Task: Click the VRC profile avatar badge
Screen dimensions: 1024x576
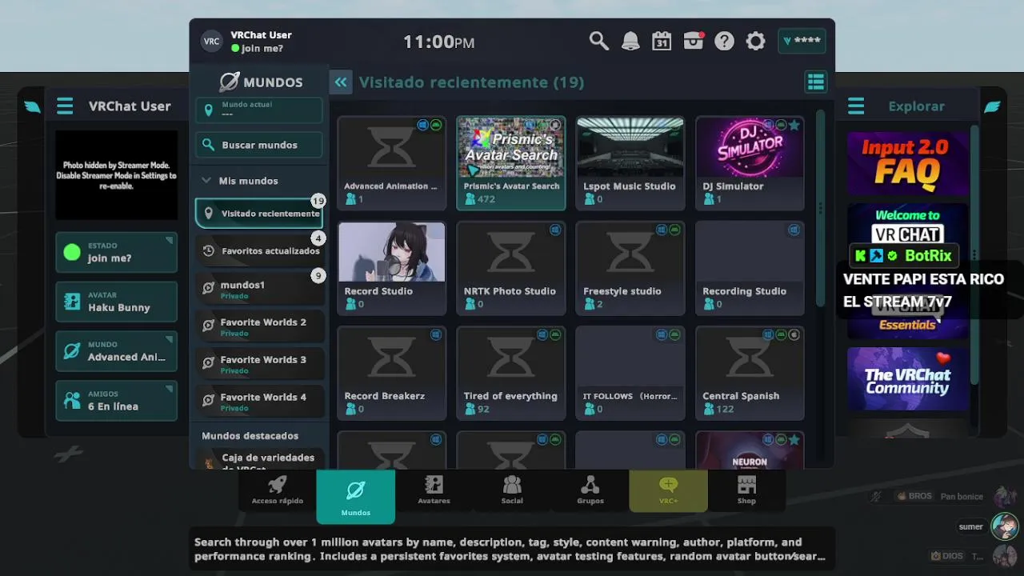Action: click(211, 42)
